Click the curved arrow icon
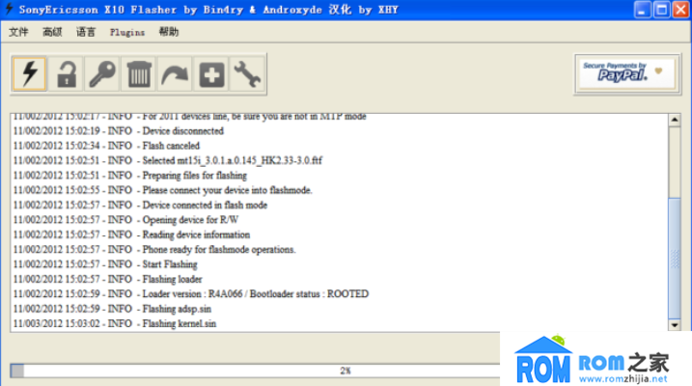 (x=175, y=73)
